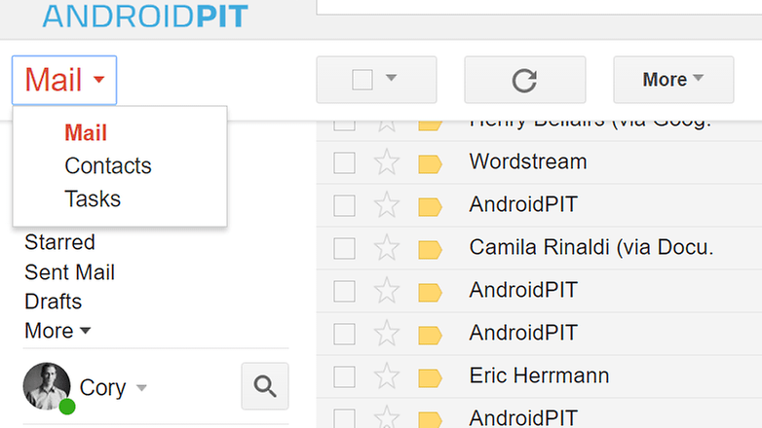This screenshot has width=762, height=428.
Task: Choose Contacts from the Mail menu
Action: [x=108, y=166]
